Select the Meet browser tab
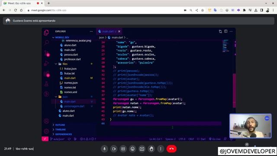 point(23,3)
